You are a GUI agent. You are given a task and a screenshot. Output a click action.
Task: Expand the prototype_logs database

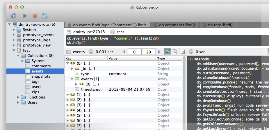(14, 40)
